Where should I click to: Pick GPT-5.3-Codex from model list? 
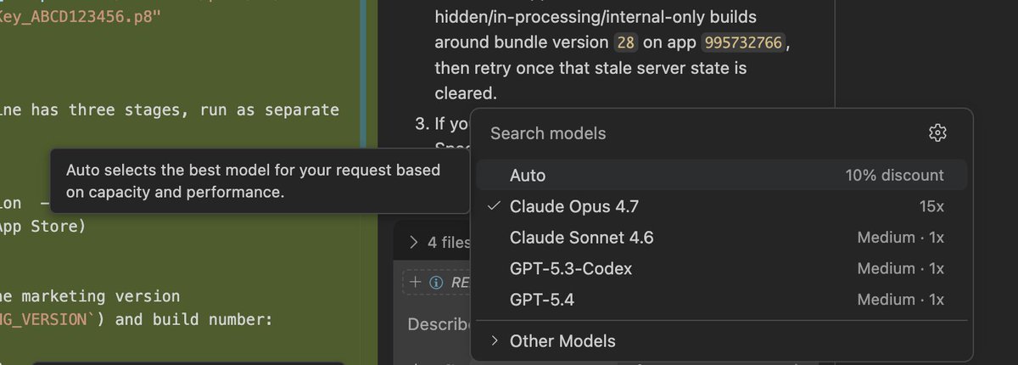[x=721, y=268]
